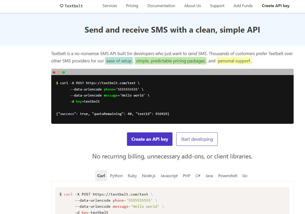Click the purple Create an API key button

coord(150,139)
